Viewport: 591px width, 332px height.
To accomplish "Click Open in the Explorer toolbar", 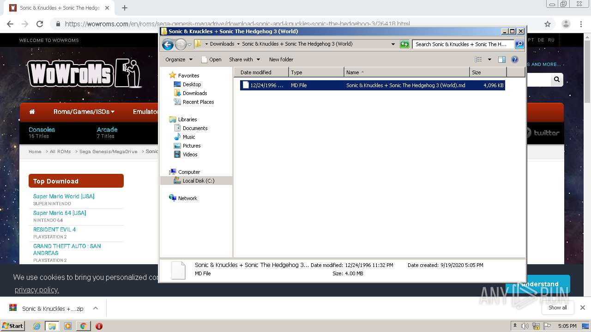I will [x=211, y=59].
